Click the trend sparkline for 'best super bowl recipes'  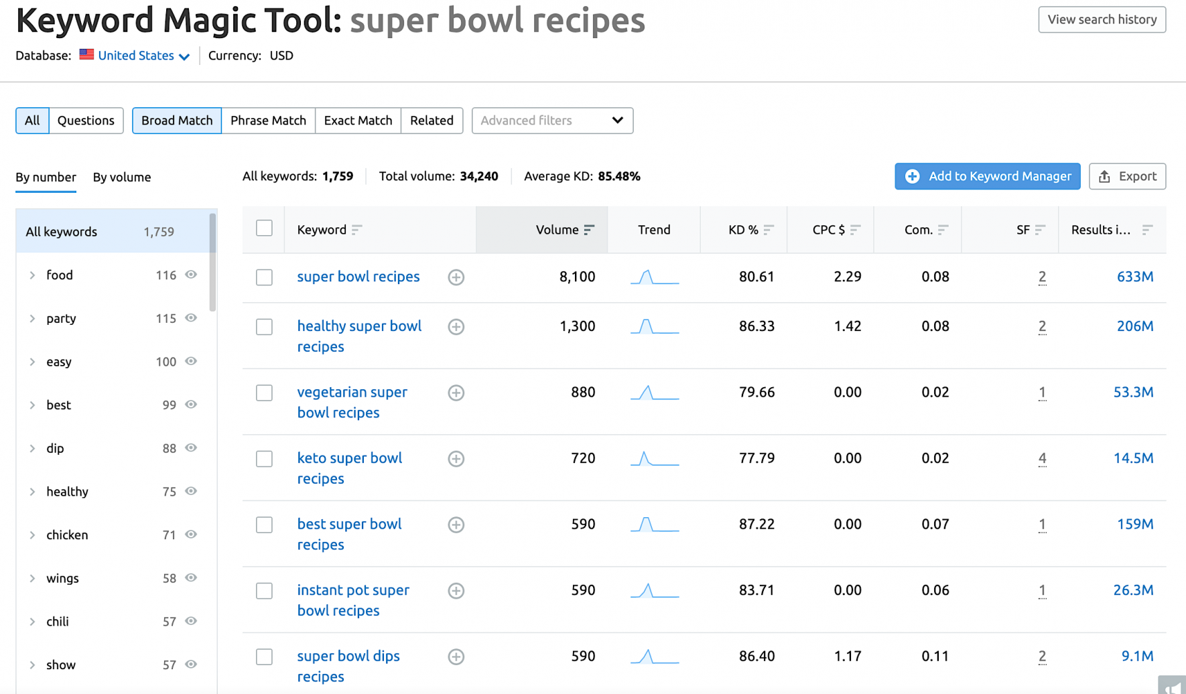coord(655,525)
